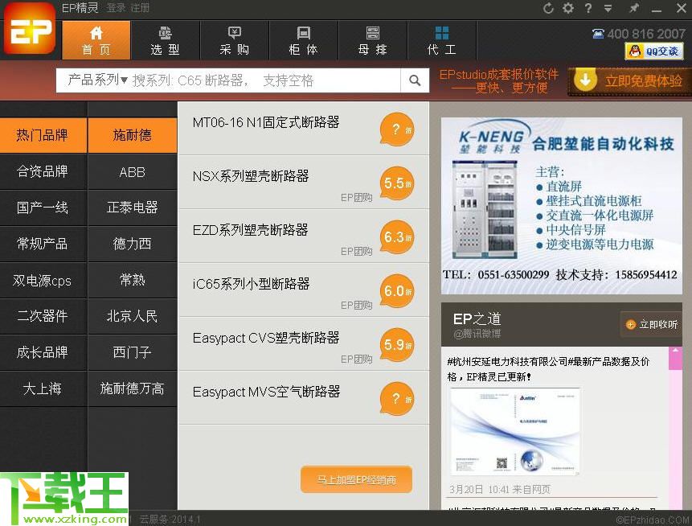Click the help question mark icon

(x=588, y=8)
